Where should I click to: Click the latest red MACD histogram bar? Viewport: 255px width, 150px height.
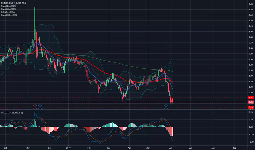point(173,132)
